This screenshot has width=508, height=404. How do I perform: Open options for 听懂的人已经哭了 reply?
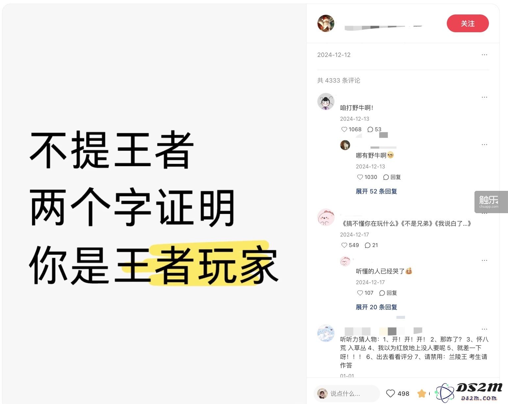click(x=484, y=260)
